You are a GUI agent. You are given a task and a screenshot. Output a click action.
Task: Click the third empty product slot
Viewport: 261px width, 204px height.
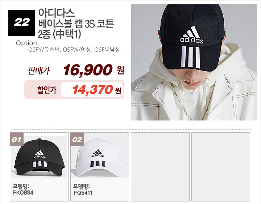[x=160, y=167]
